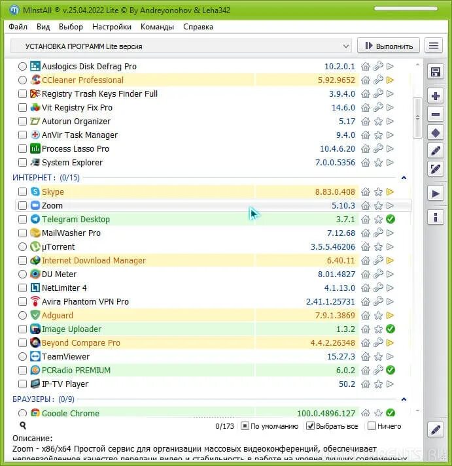Screen dimensions: 452x466
Task: Click key icon in CCleaner Professional row
Action: pyautogui.click(x=378, y=80)
